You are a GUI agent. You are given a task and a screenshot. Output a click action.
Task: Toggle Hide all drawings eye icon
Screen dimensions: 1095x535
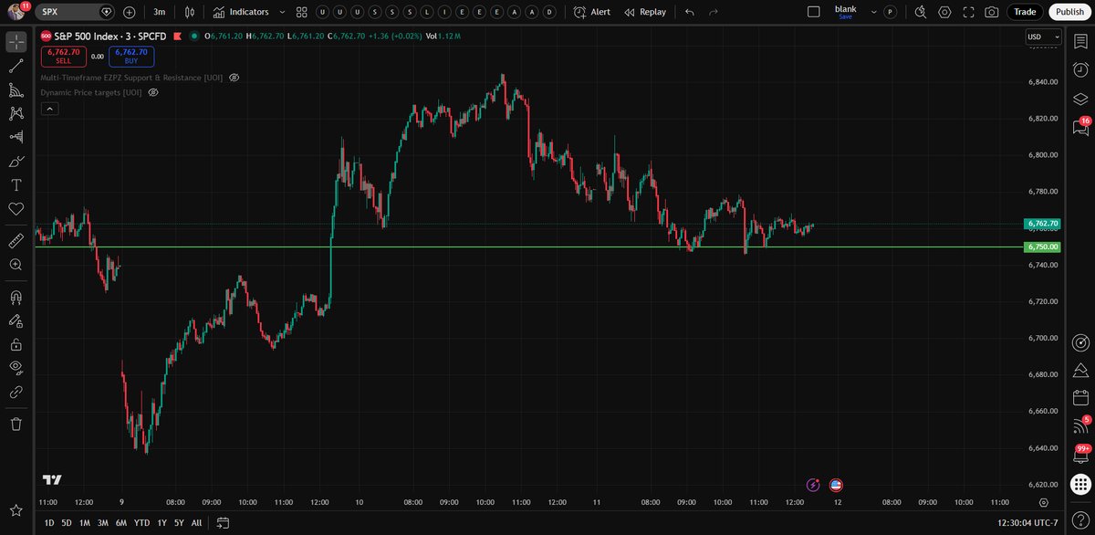click(16, 368)
